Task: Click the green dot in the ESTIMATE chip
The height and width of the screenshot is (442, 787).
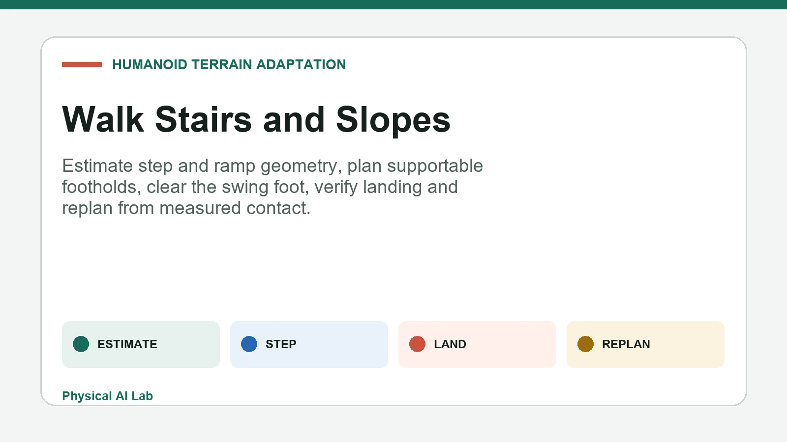Action: 81,344
